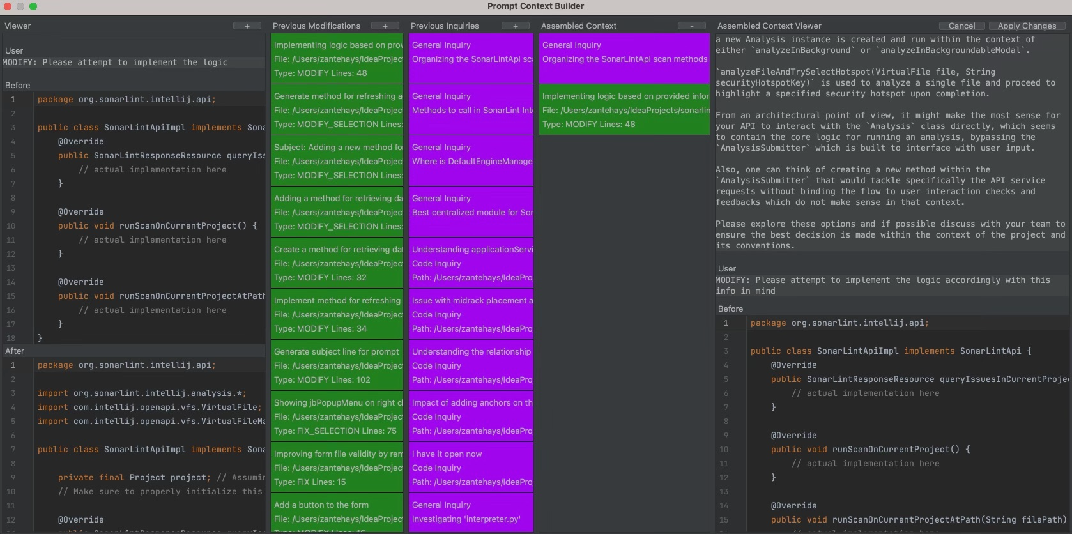Click the 'Also, one can think of creating' paragraph
The image size is (1072, 534).
(x=880, y=186)
